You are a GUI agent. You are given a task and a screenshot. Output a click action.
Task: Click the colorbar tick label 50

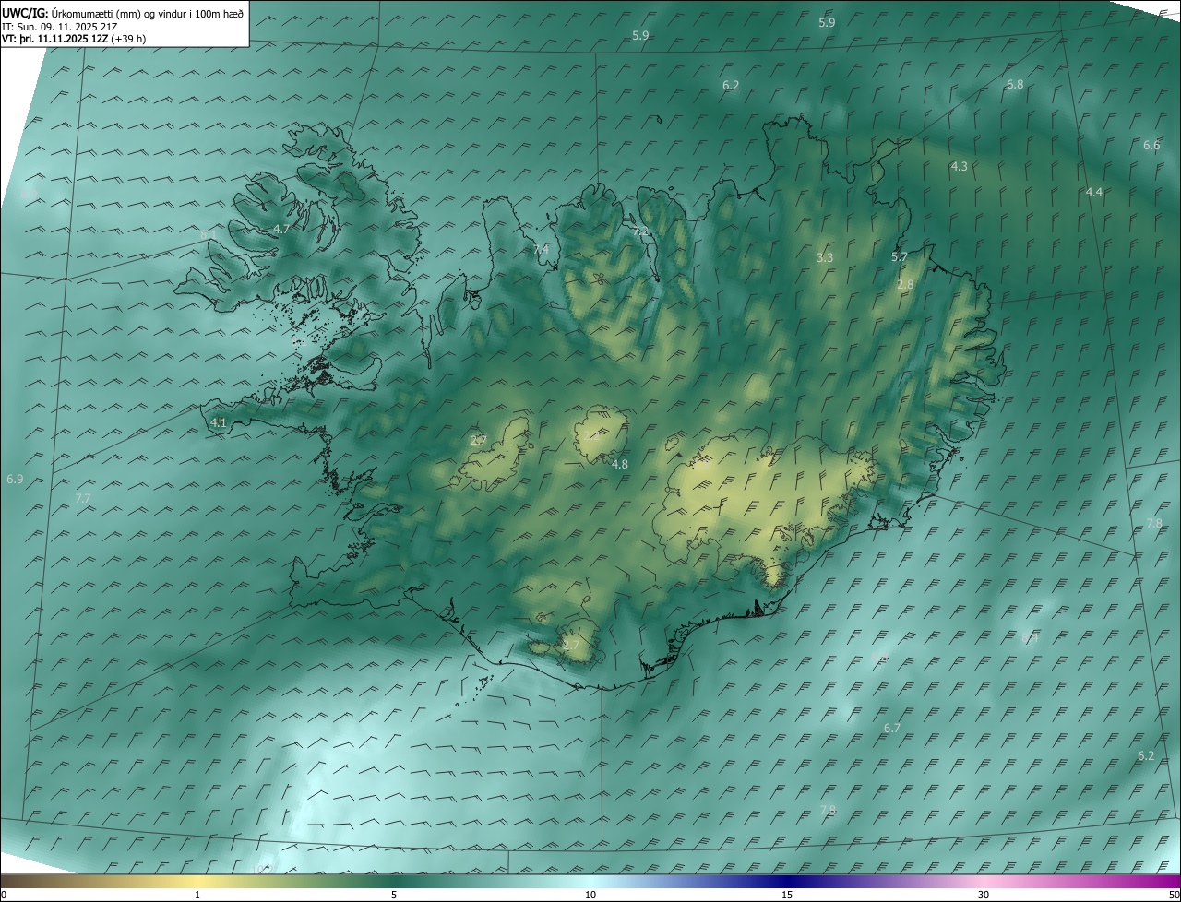[x=1174, y=895]
